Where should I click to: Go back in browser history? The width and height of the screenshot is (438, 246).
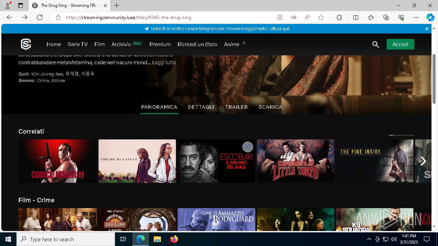[10, 17]
